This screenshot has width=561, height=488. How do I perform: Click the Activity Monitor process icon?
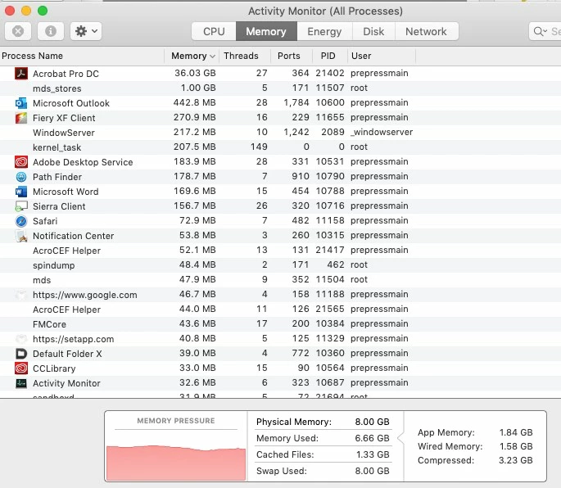[x=21, y=383]
